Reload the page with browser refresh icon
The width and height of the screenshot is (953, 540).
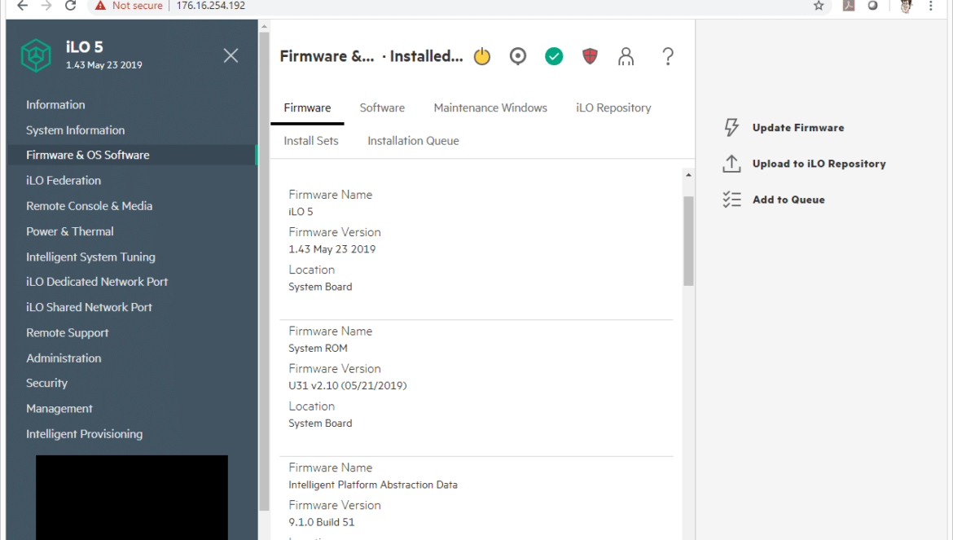[71, 6]
